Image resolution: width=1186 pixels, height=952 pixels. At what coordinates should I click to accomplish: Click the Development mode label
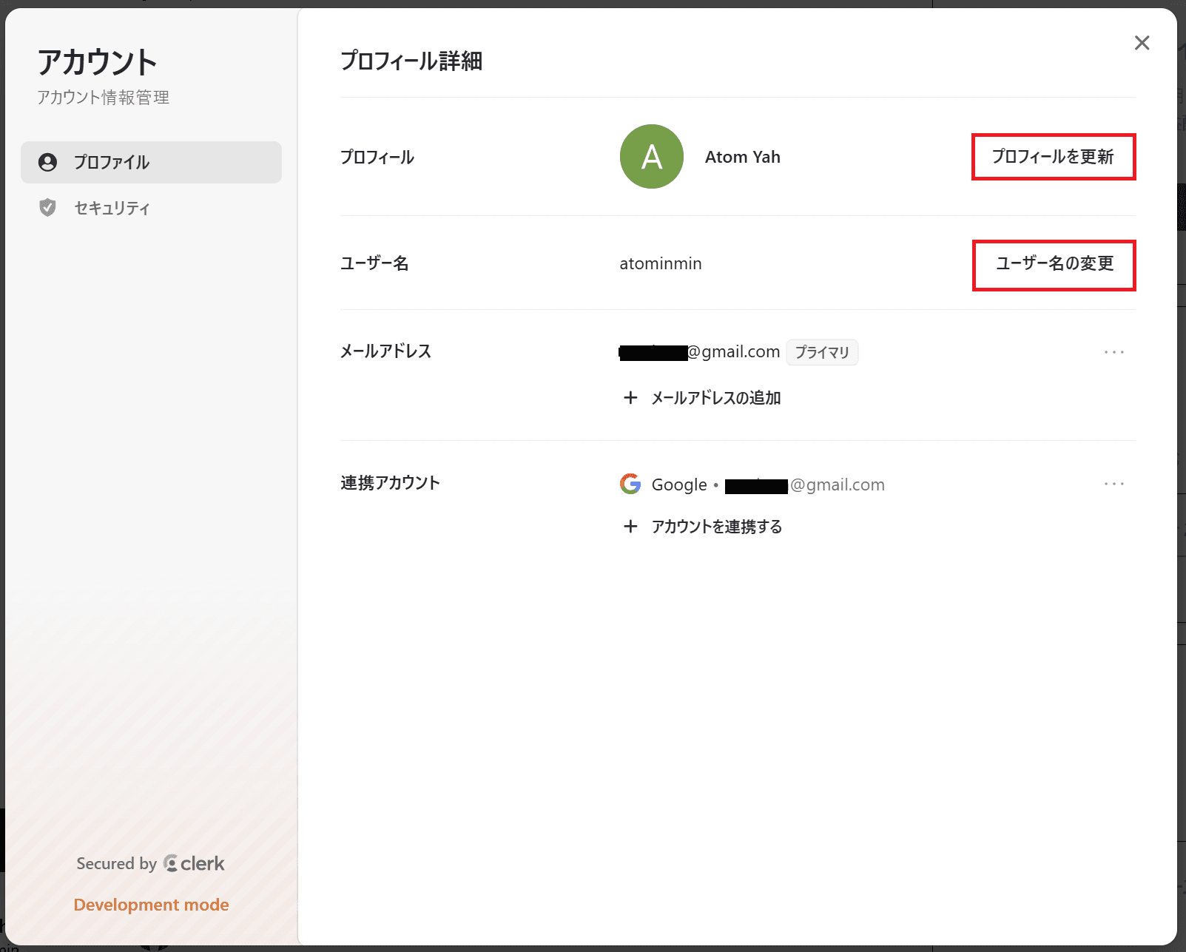(x=151, y=904)
